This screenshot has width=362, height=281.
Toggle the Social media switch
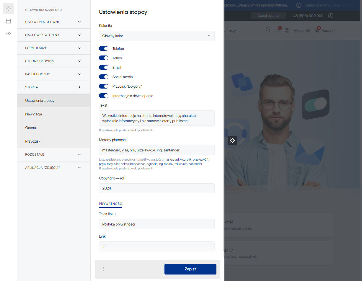[x=104, y=77]
